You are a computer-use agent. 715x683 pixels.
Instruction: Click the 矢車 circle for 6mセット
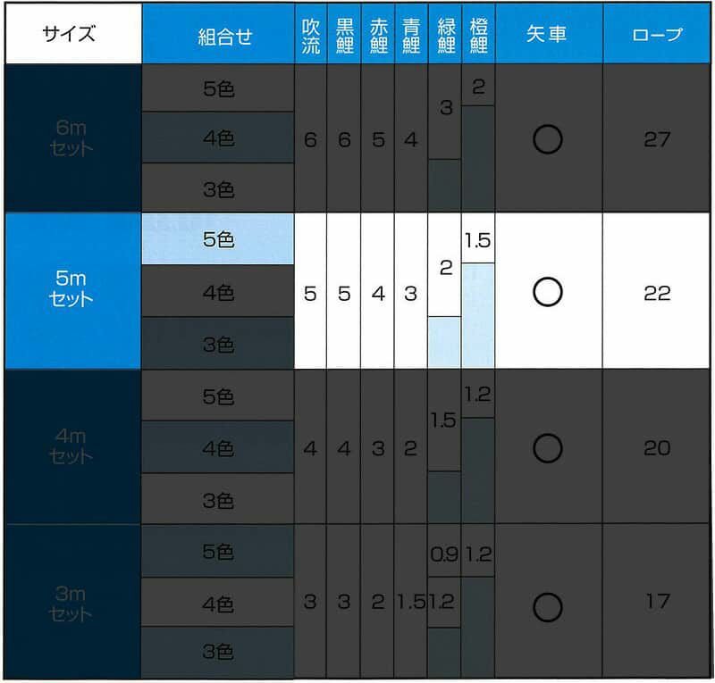tap(547, 138)
